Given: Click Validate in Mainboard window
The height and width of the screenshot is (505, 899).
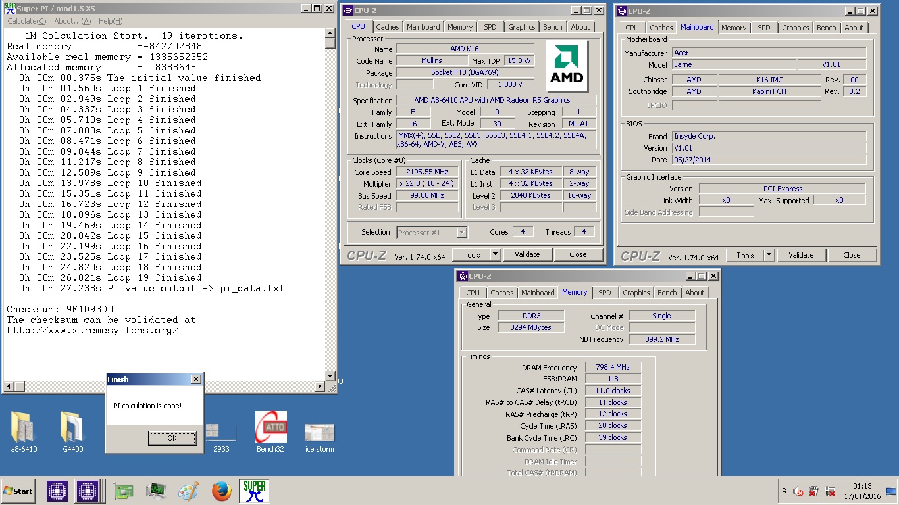Looking at the screenshot, I should (x=801, y=255).
